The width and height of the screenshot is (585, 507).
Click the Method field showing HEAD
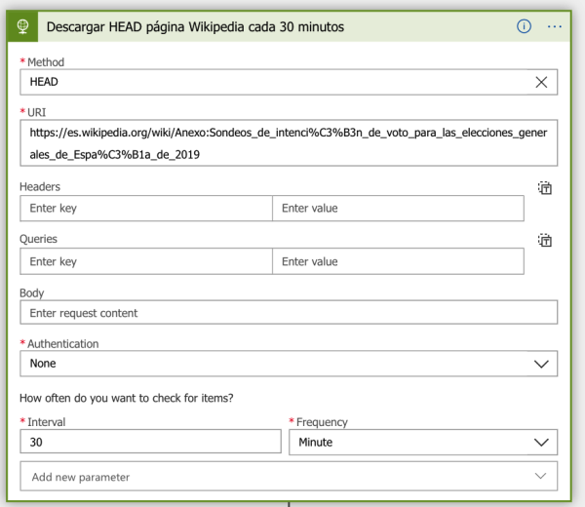click(x=289, y=82)
